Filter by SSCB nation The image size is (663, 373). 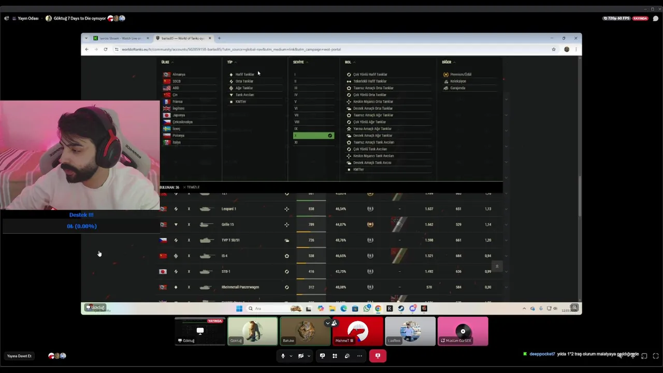click(x=190, y=81)
